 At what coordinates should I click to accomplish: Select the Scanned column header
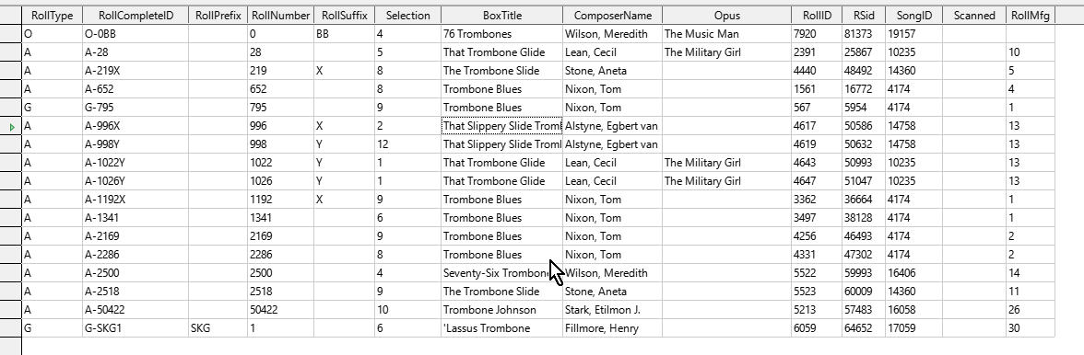(x=979, y=15)
